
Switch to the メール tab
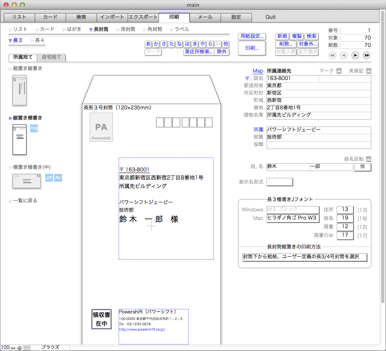tap(205, 17)
